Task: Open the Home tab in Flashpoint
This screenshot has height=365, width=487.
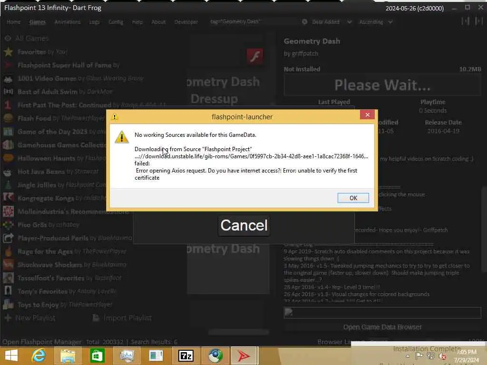Action: click(14, 22)
